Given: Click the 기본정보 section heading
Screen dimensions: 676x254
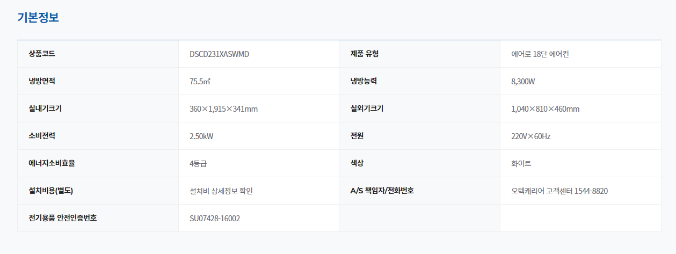Looking at the screenshot, I should 38,17.
